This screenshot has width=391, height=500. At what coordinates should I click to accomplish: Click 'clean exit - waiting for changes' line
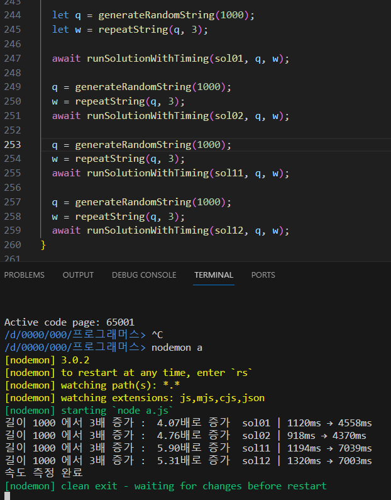(x=165, y=486)
